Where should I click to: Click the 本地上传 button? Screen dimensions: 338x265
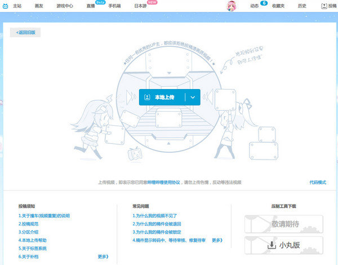[x=164, y=97]
